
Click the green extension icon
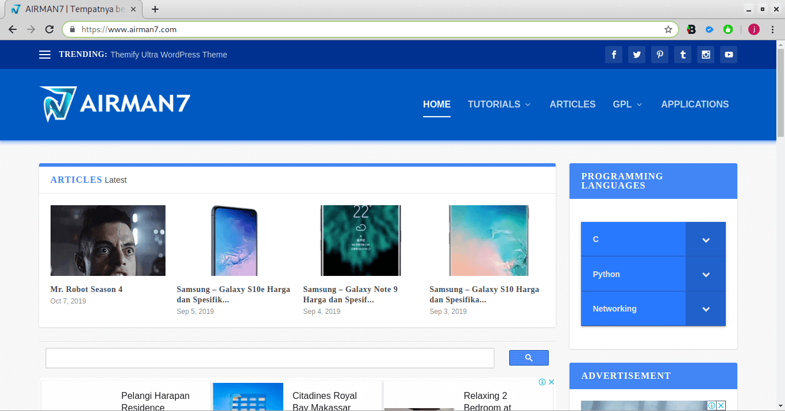click(728, 29)
